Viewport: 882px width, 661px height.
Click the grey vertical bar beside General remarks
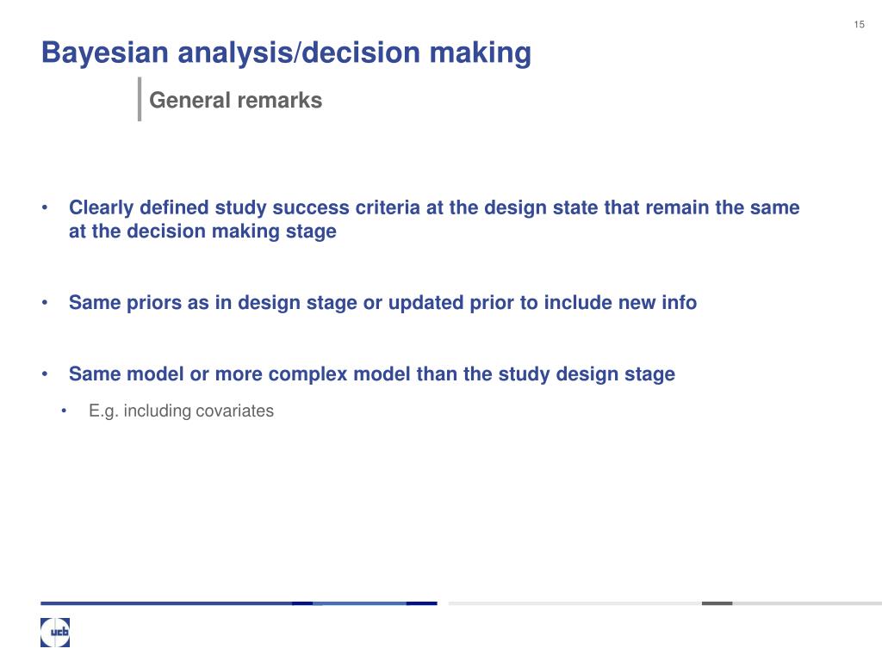tap(140, 99)
